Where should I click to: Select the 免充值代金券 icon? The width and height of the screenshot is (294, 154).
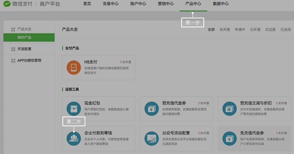click(x=229, y=138)
